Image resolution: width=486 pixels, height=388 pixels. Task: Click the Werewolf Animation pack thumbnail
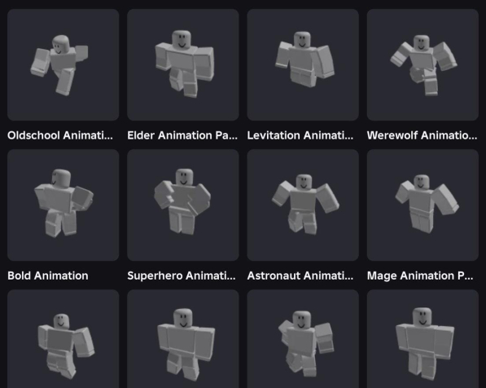(423, 64)
